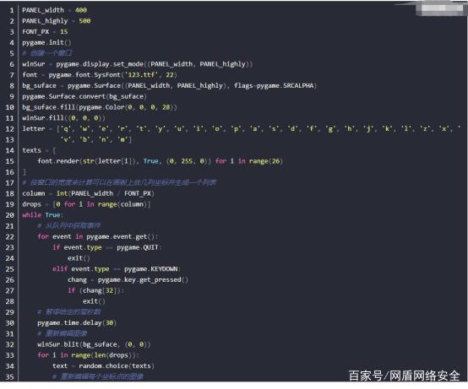This screenshot has height=389, width=468.
Task: Click "drops = [0 for i in range(column)]"
Action: 86,204
